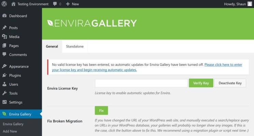Screen dimensions: 254x136
Task: Open Pages in the sidebar
Action: coord(14,46)
